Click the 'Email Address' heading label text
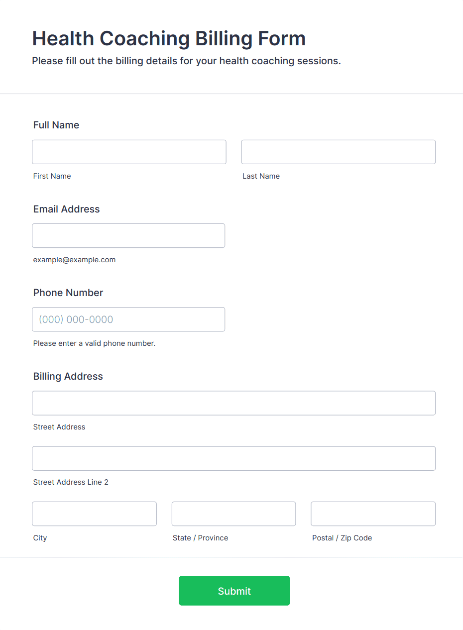 (x=66, y=209)
